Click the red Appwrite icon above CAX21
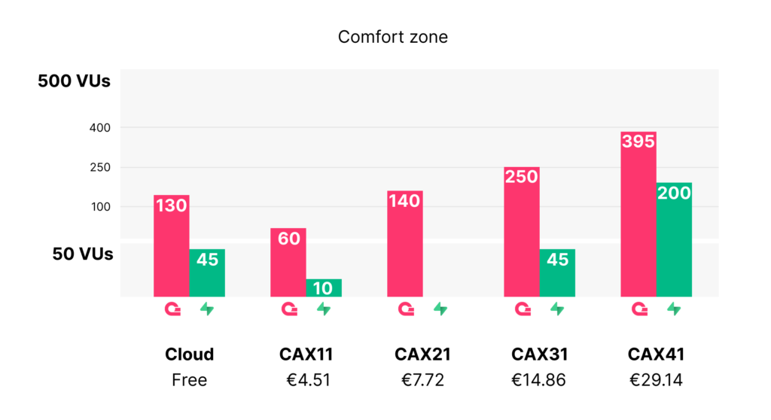The image size is (771, 420). point(405,309)
